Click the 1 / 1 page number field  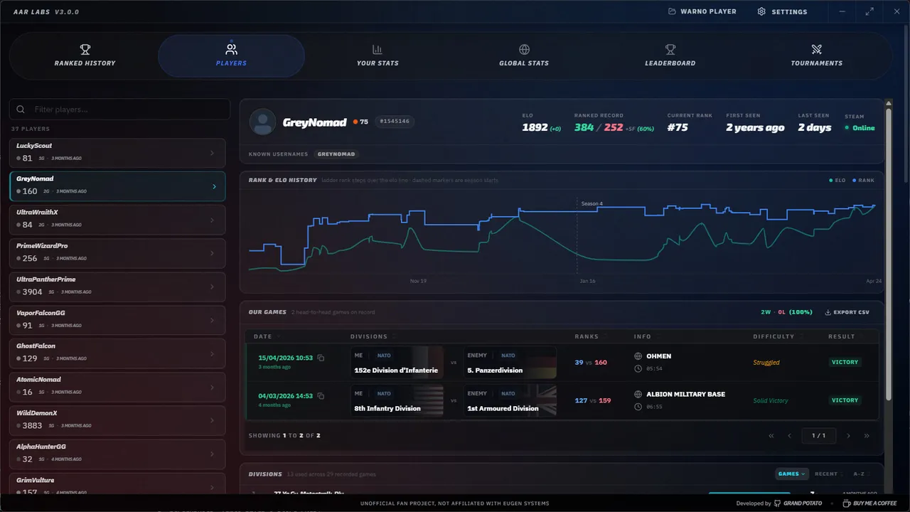point(818,436)
